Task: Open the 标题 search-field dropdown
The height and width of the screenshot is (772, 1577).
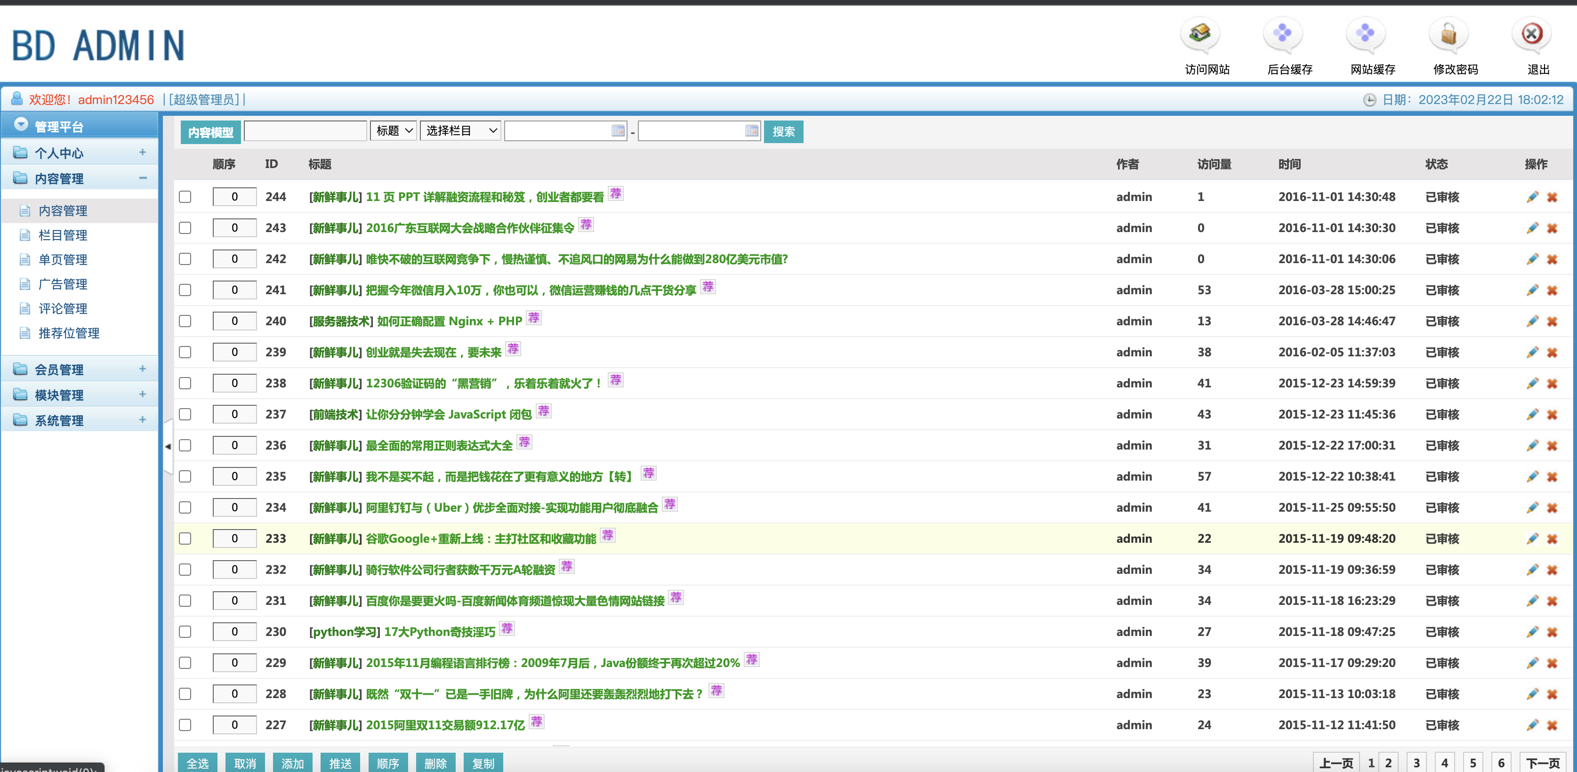Action: [394, 130]
